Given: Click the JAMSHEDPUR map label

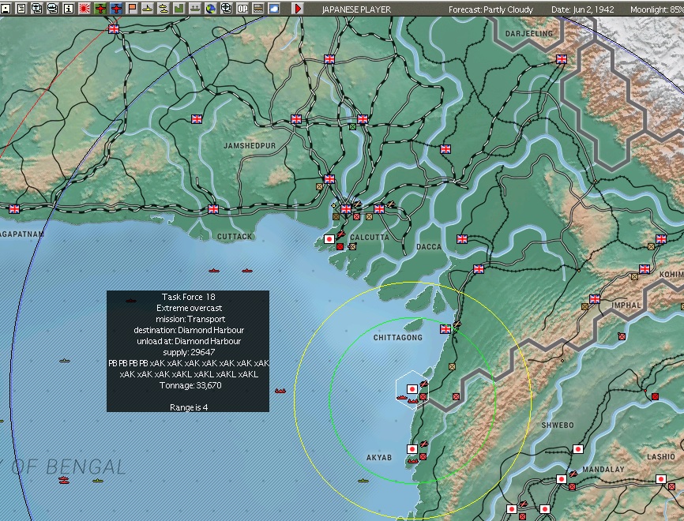Looking at the screenshot, I should click(x=250, y=145).
